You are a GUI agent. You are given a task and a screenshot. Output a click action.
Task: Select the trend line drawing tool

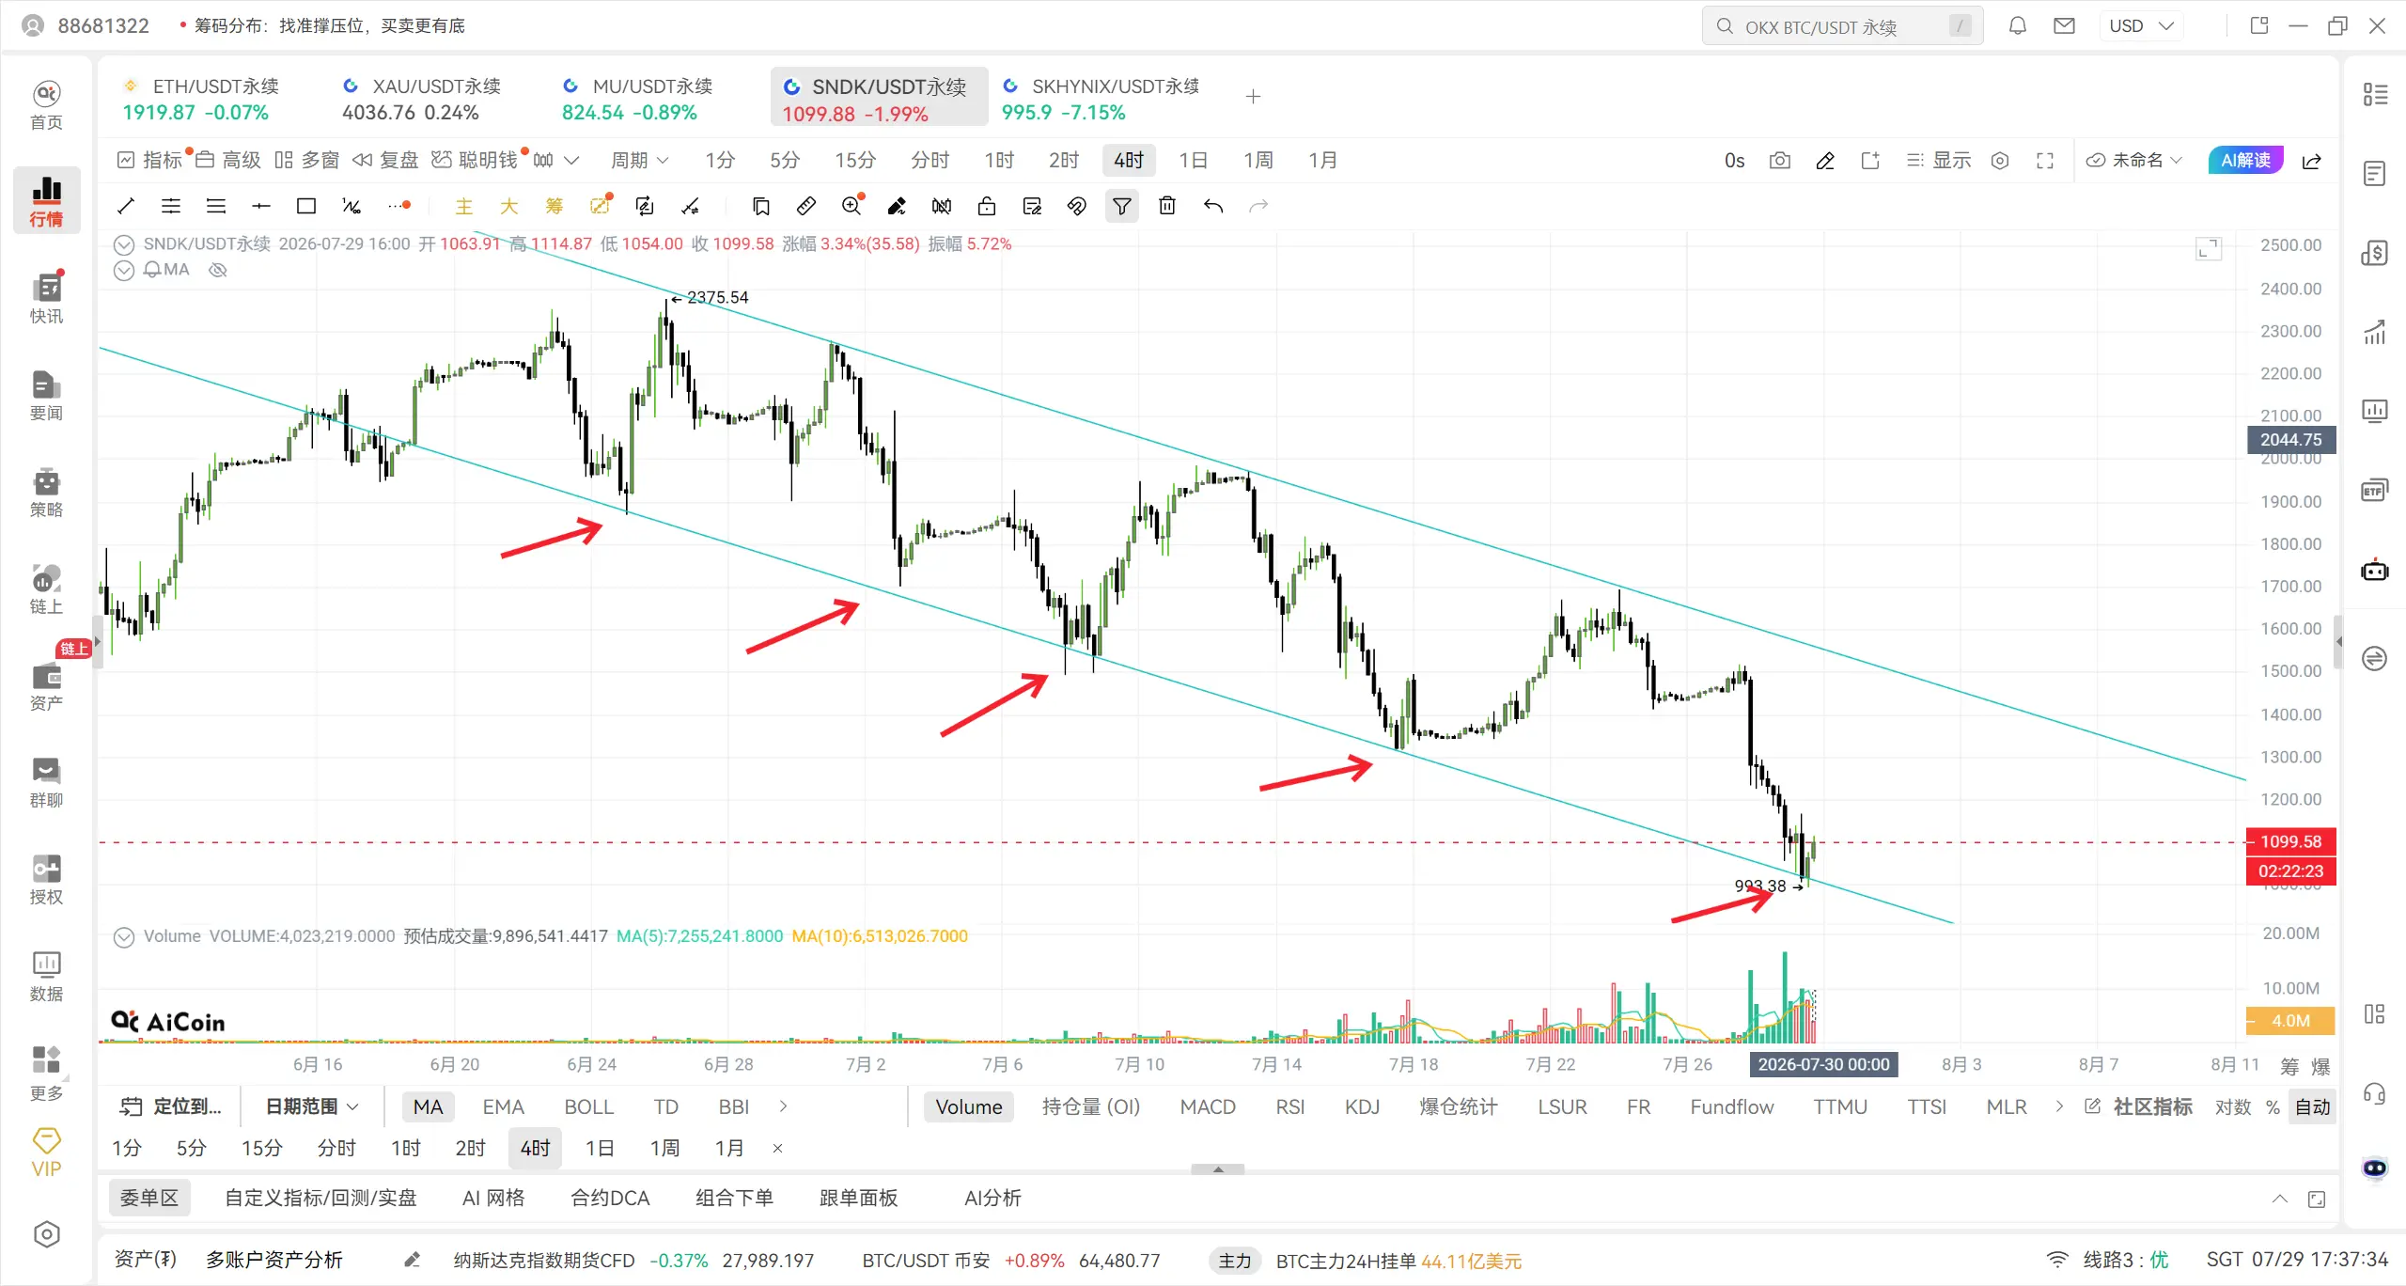coord(126,206)
